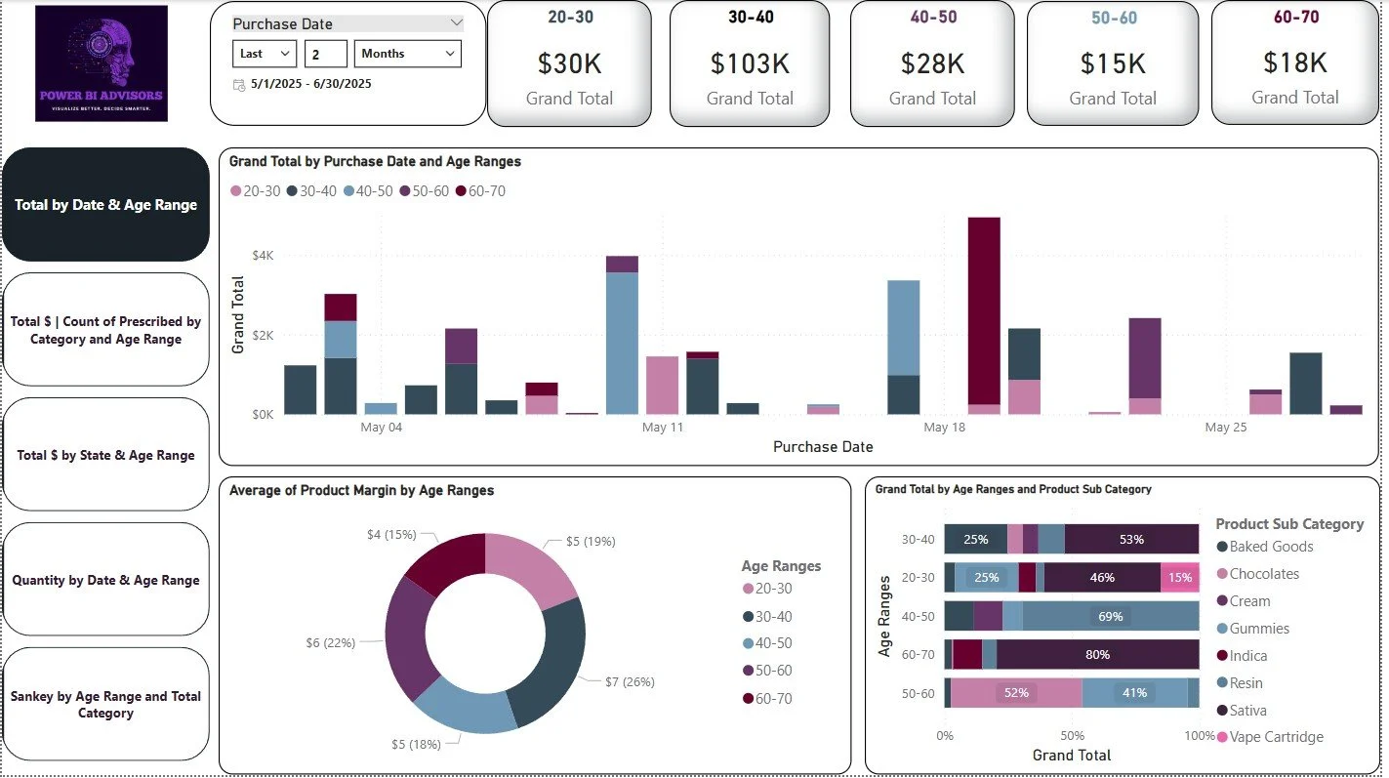
Task: Click the 15% Vape Cartridge segment in 20-30 row
Action: point(1179,577)
